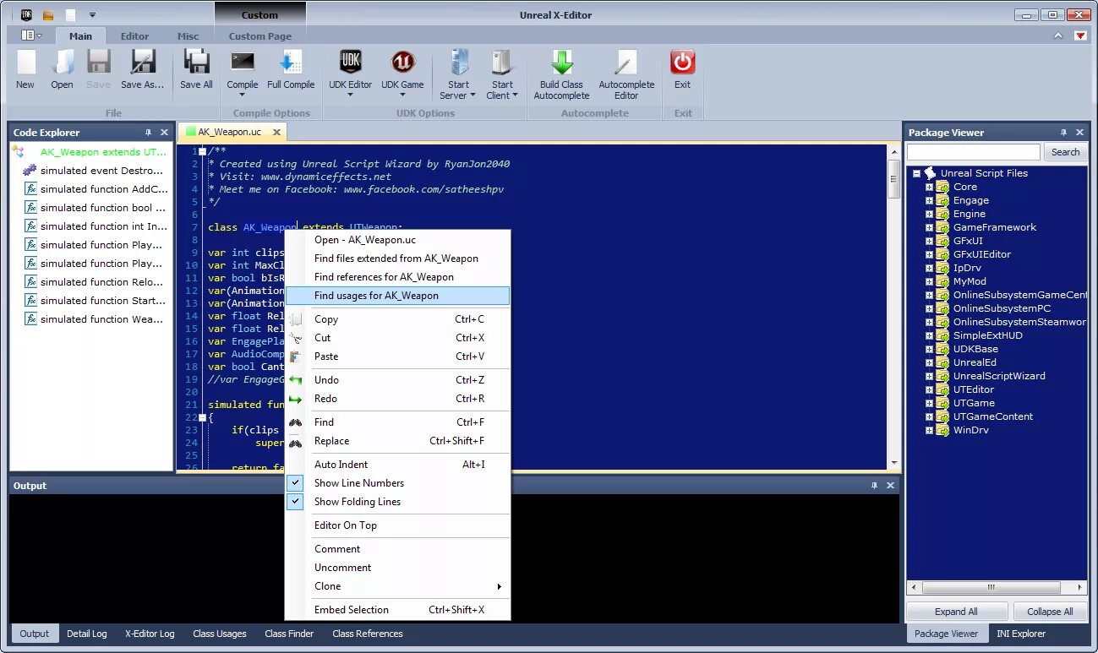Click the Copy icon in context menu
Screen dimensions: 1098x653
pyautogui.click(x=296, y=319)
